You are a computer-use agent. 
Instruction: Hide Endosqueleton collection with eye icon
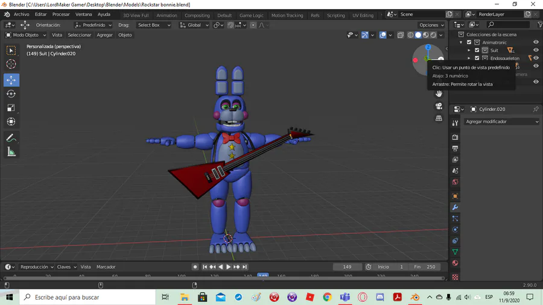(x=536, y=58)
